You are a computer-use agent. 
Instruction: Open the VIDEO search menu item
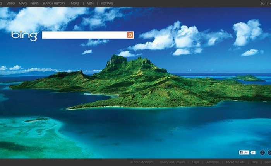tap(10, 3)
